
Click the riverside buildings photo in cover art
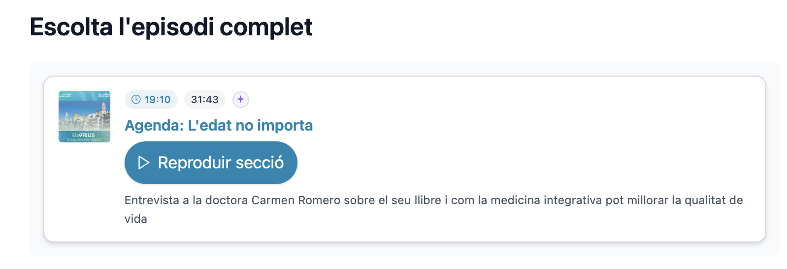[84, 118]
